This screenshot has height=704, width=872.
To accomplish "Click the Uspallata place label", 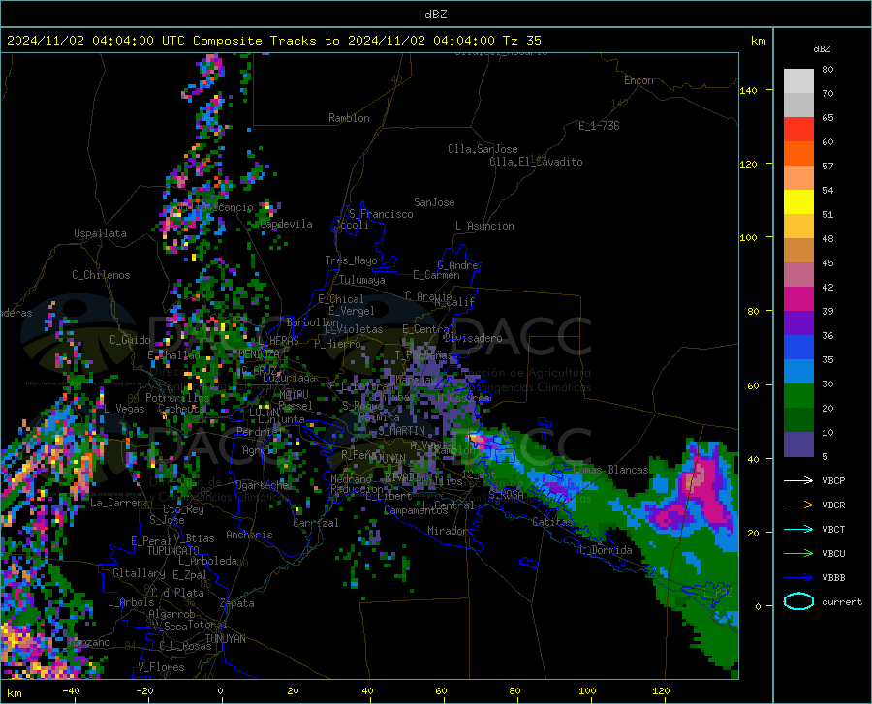I will click(100, 233).
